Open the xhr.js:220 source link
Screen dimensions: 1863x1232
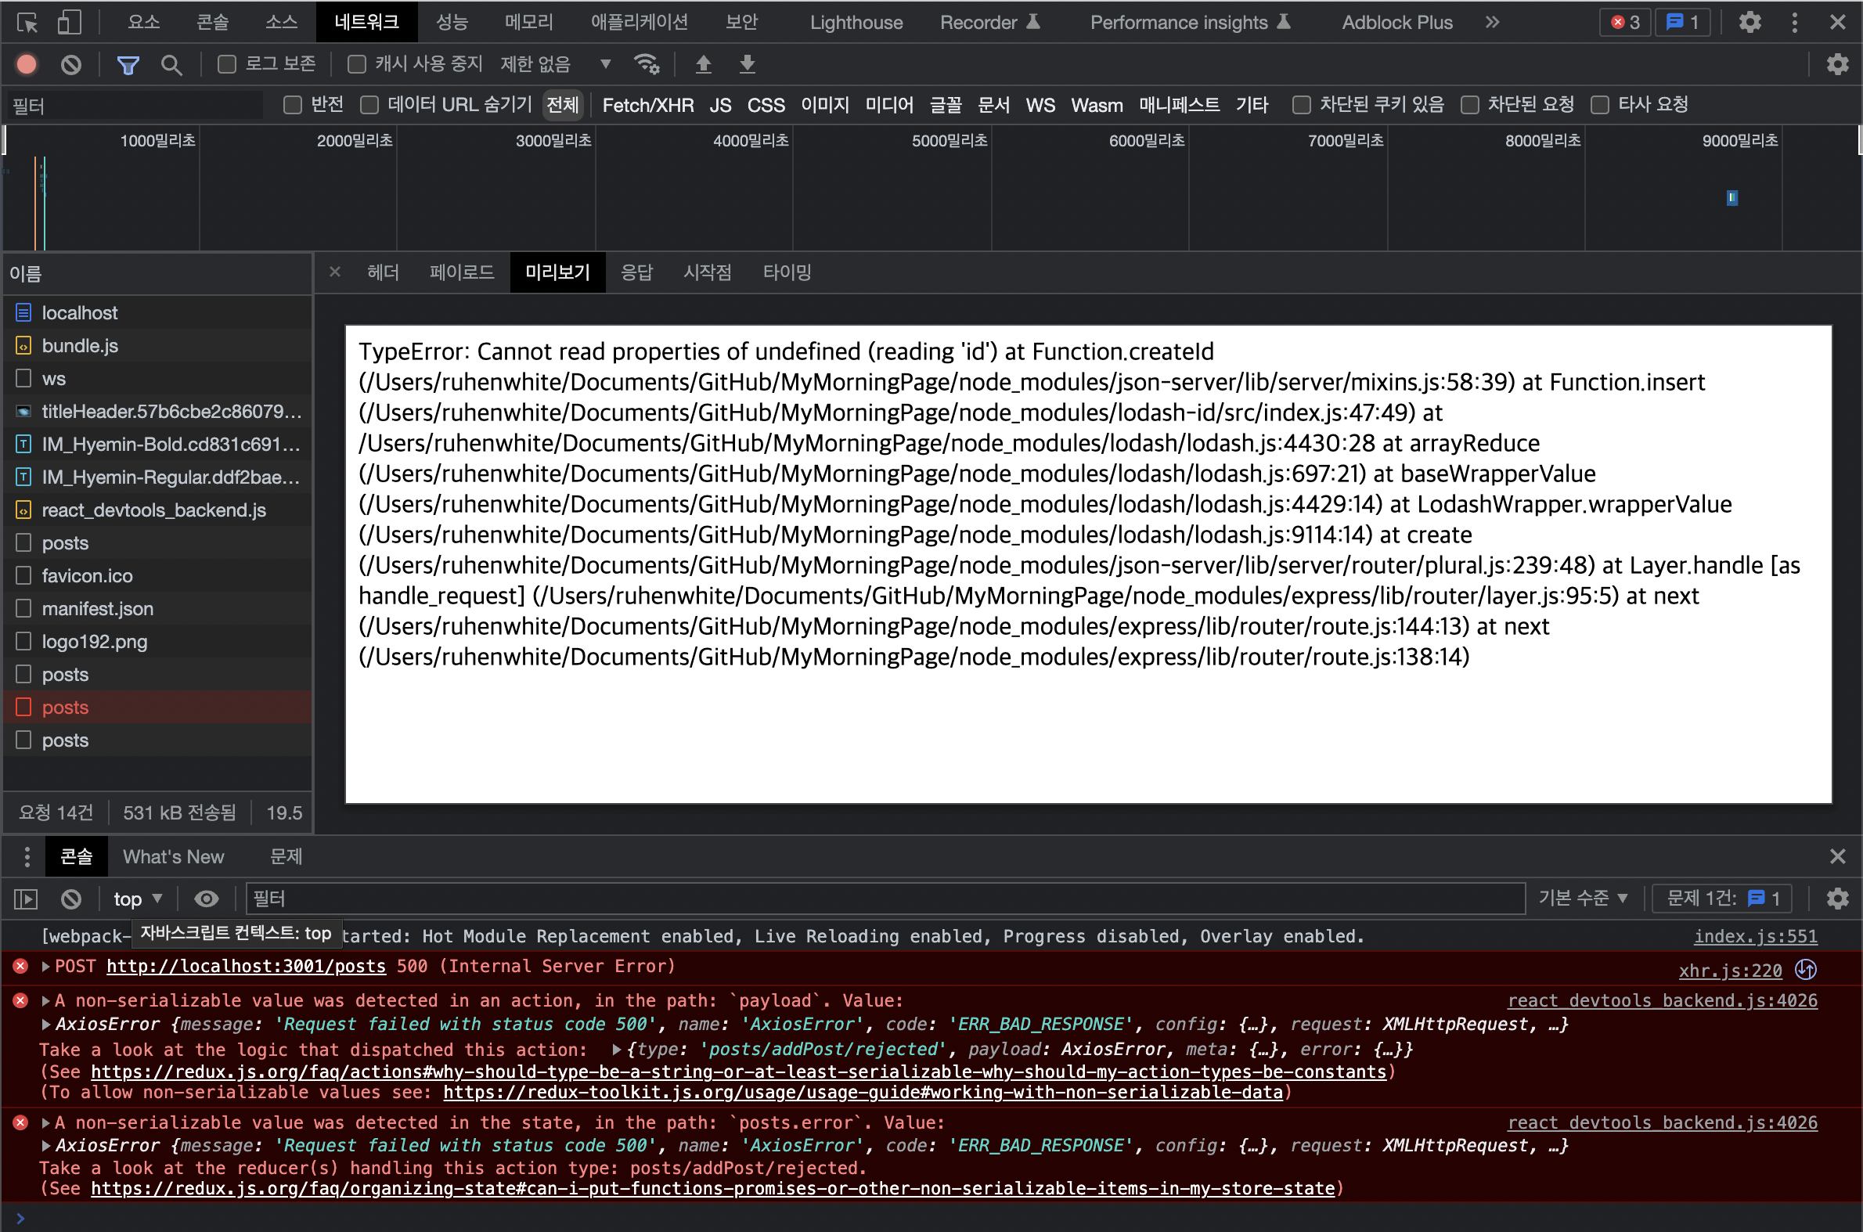click(1730, 971)
